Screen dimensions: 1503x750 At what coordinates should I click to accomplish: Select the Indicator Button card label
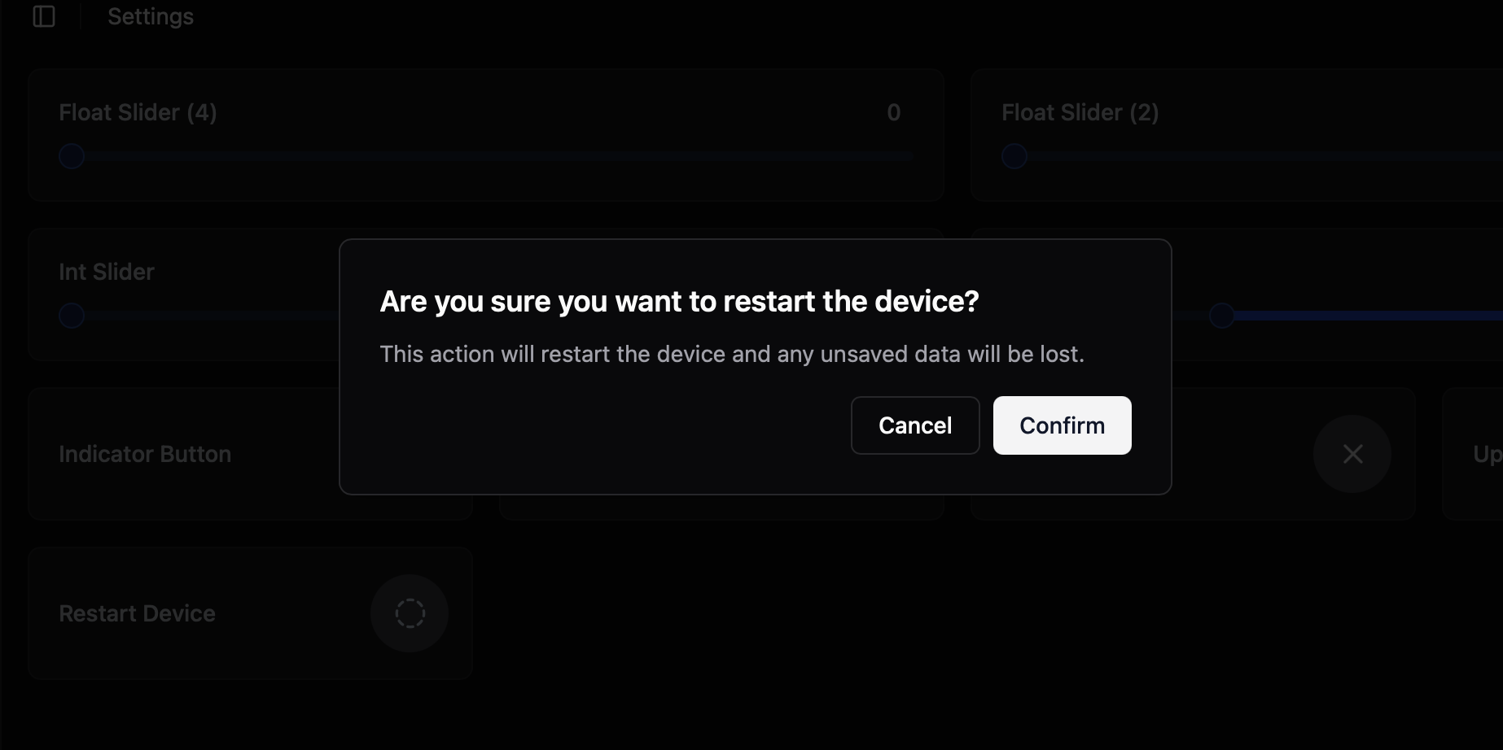pyautogui.click(x=145, y=454)
